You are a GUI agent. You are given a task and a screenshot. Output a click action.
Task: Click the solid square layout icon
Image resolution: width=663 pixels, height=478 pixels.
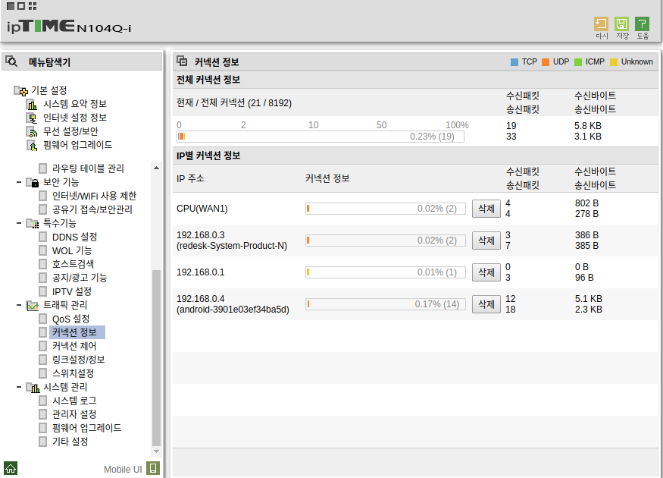tap(11, 6)
